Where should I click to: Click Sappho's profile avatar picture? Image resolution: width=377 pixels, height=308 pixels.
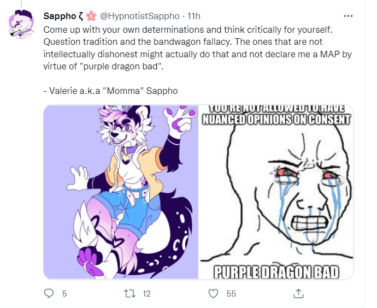[x=21, y=24]
